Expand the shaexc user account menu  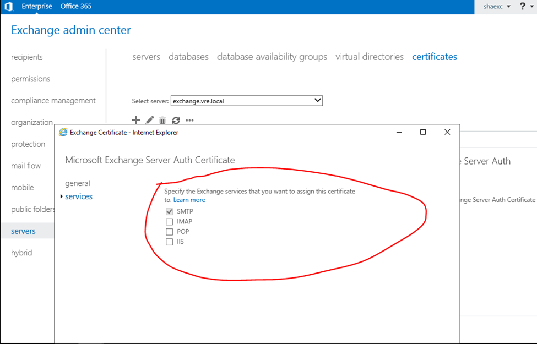pos(497,7)
